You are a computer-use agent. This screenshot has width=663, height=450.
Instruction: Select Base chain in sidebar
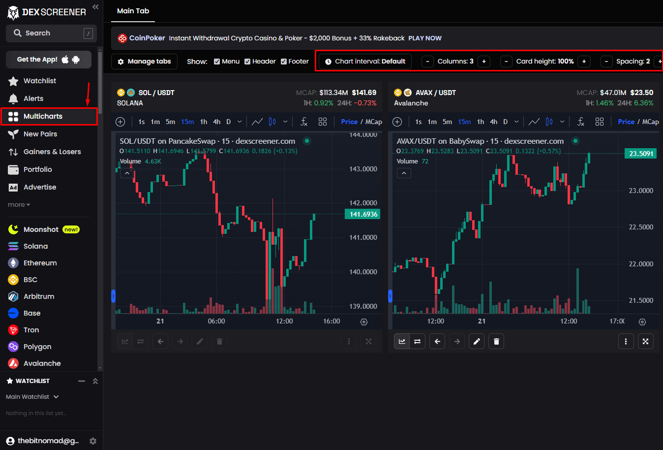pyautogui.click(x=25, y=313)
